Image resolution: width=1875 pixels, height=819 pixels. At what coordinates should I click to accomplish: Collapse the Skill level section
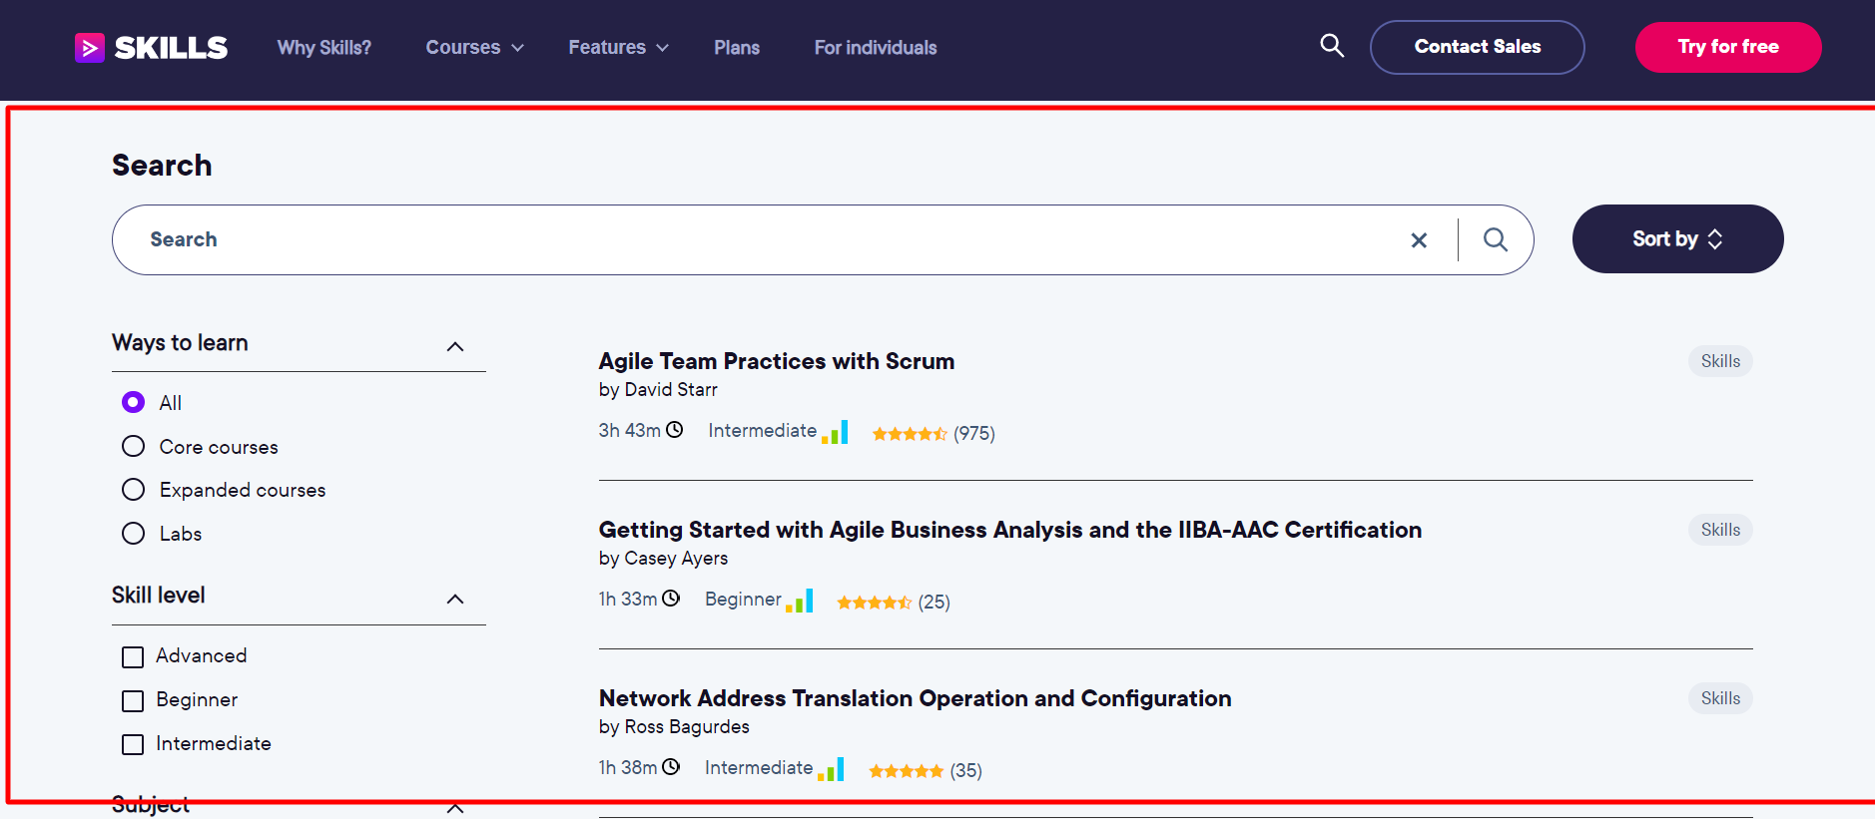455,600
